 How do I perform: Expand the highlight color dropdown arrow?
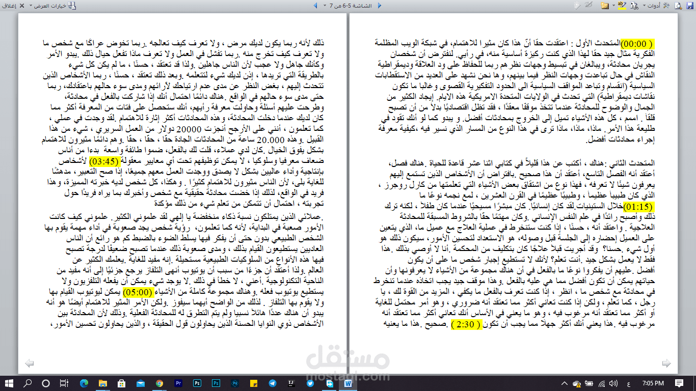tap(613, 6)
